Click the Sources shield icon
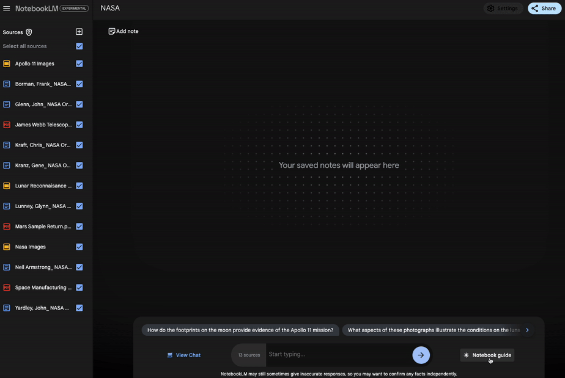Image resolution: width=565 pixels, height=378 pixels. point(29,32)
